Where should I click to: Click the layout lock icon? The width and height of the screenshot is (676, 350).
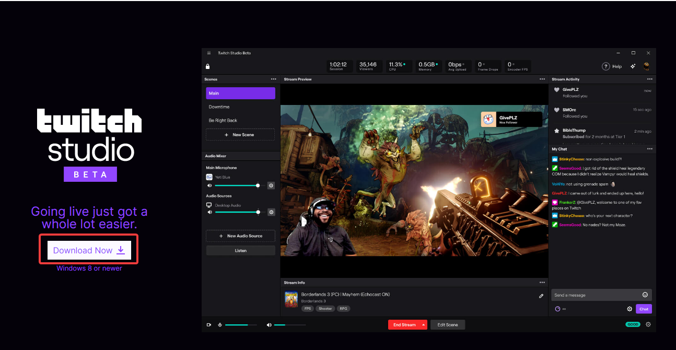[208, 66]
